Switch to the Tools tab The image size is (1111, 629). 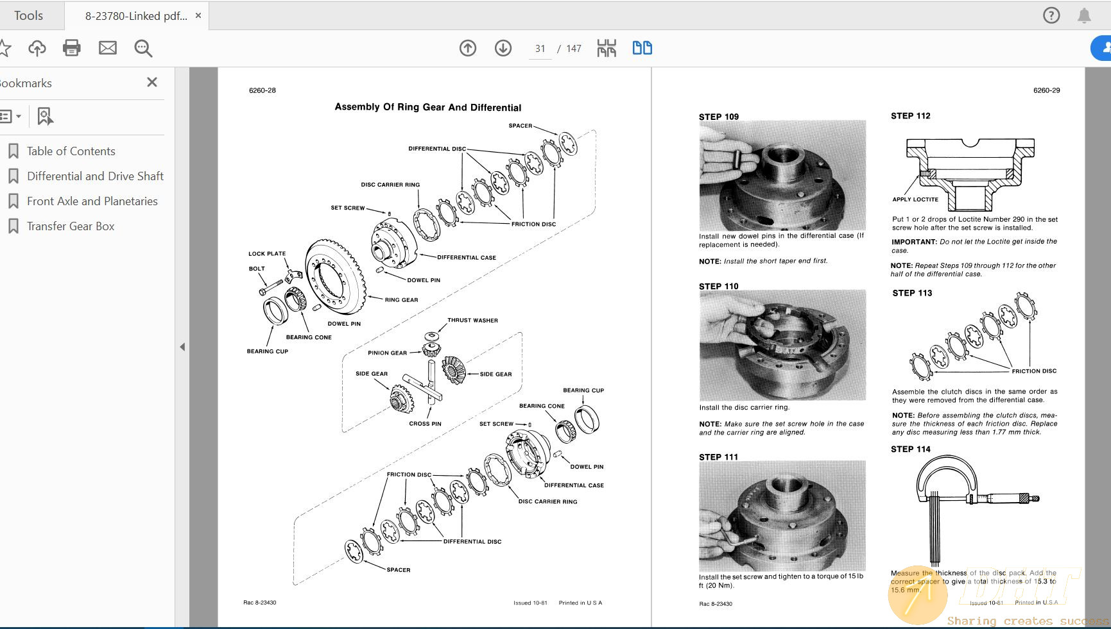click(x=29, y=15)
